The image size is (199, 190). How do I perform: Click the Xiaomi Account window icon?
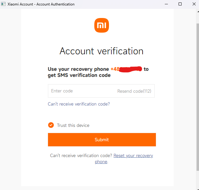pyautogui.click(x=3, y=4)
